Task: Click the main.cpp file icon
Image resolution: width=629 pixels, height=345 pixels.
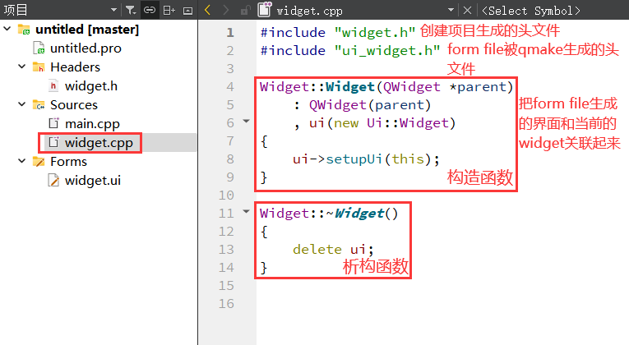Action: 53,123
